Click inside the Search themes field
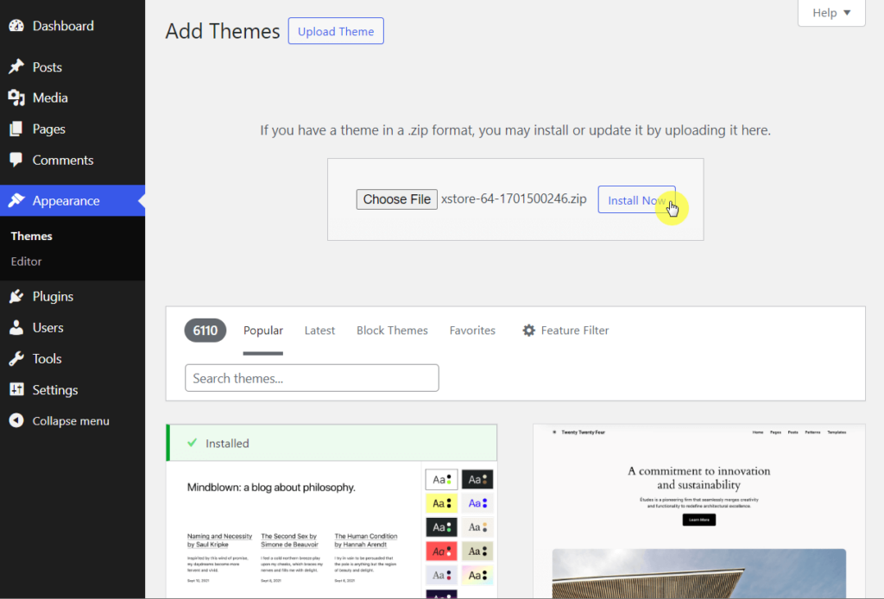884x599 pixels. coord(311,377)
